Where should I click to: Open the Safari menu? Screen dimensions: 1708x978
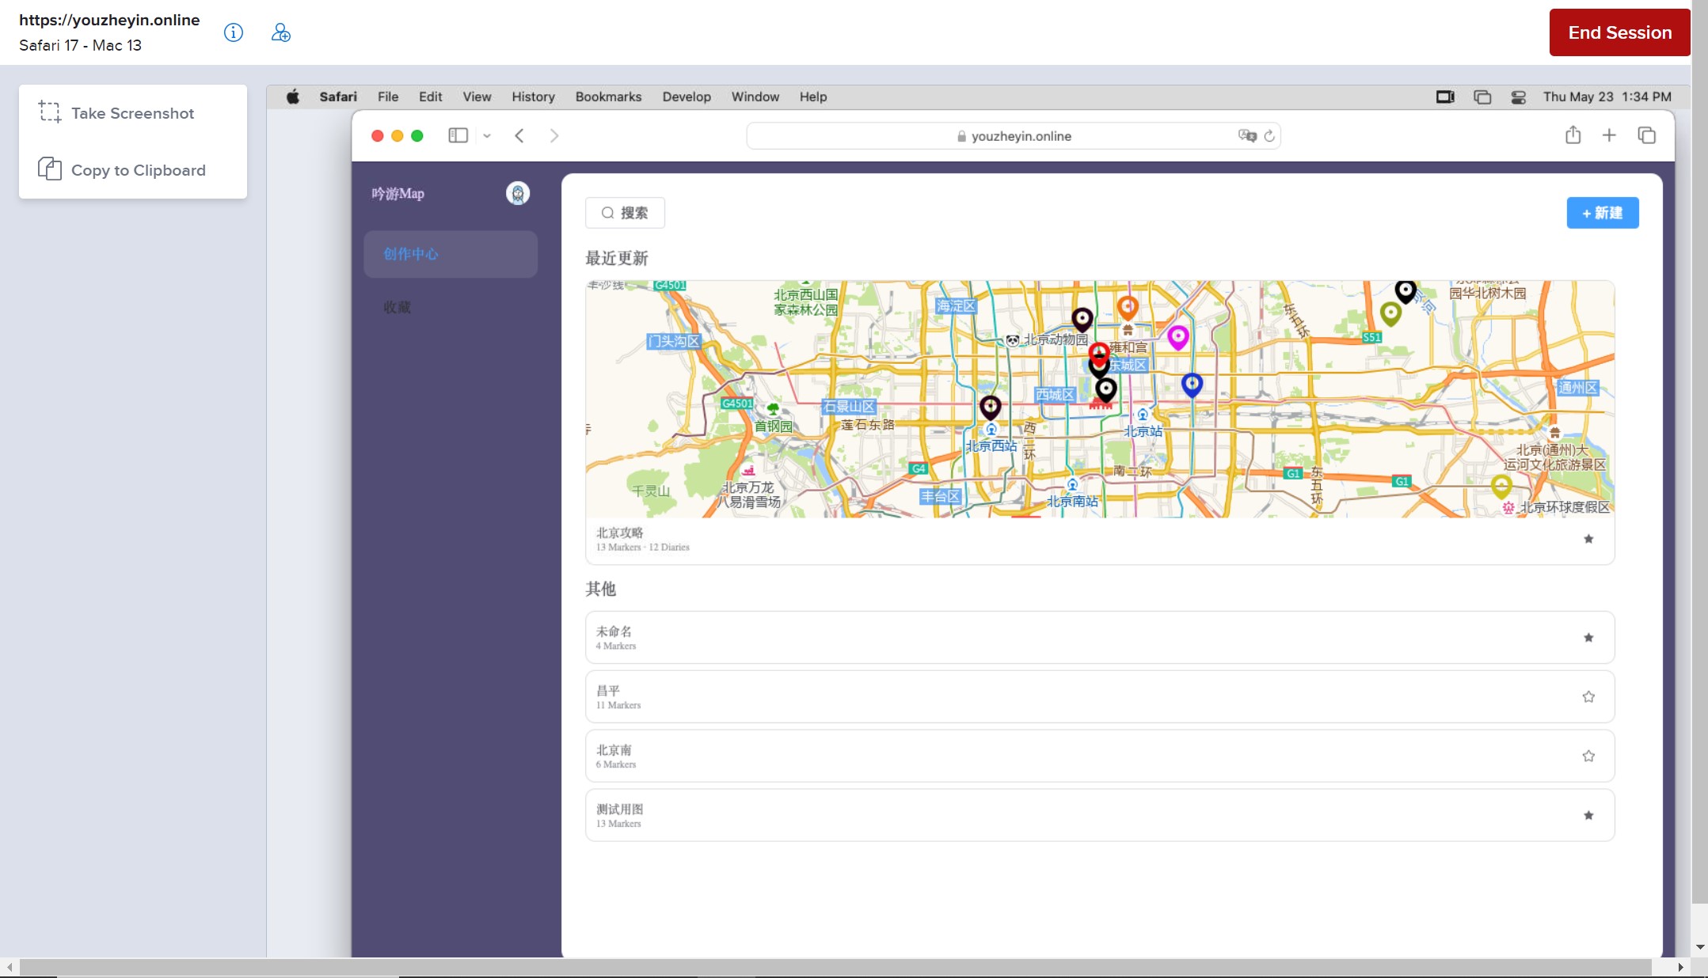(338, 97)
